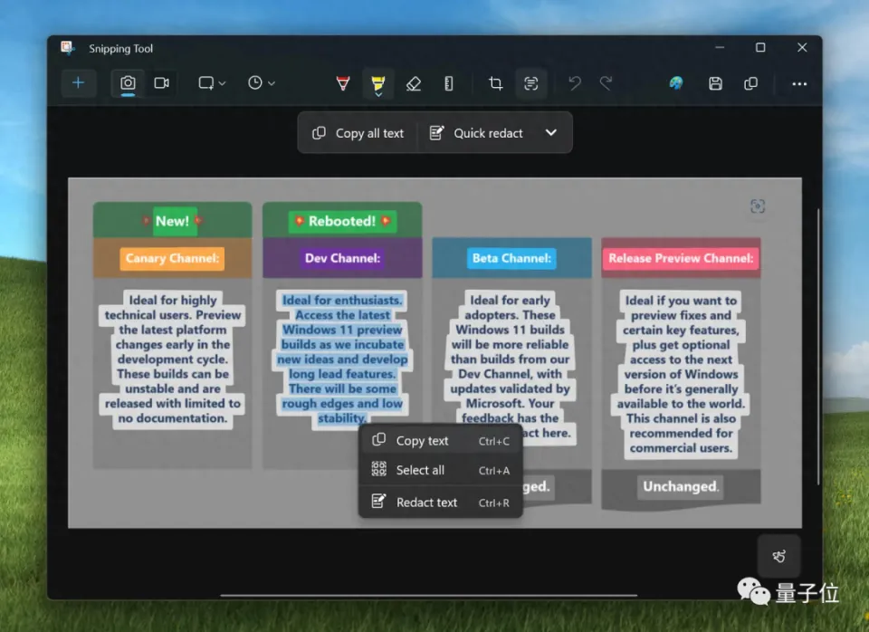The image size is (869, 632).
Task: Toggle the Text actions button
Action: point(531,83)
